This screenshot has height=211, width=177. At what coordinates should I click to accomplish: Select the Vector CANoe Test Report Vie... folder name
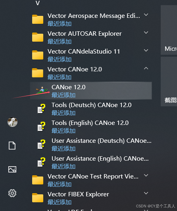[93, 176]
